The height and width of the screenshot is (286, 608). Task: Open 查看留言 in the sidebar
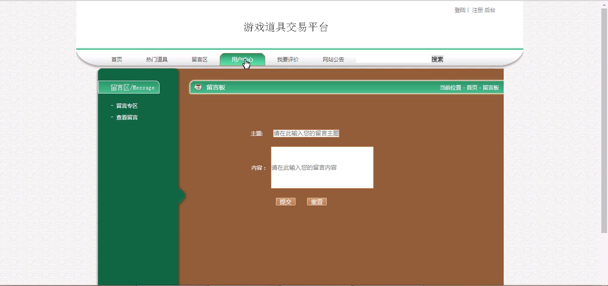127,117
